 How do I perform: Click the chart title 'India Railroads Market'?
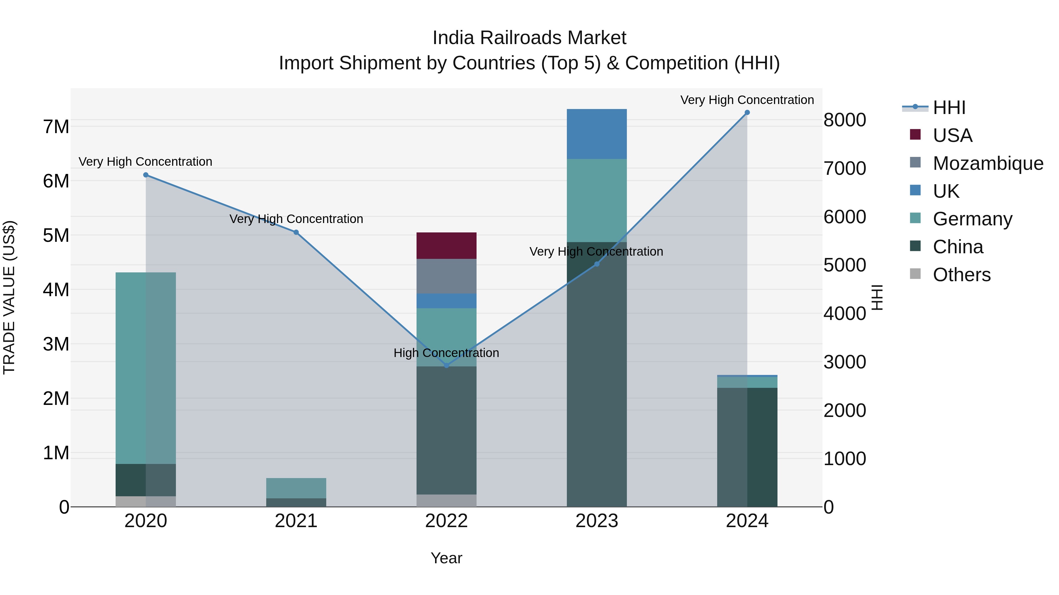point(529,38)
